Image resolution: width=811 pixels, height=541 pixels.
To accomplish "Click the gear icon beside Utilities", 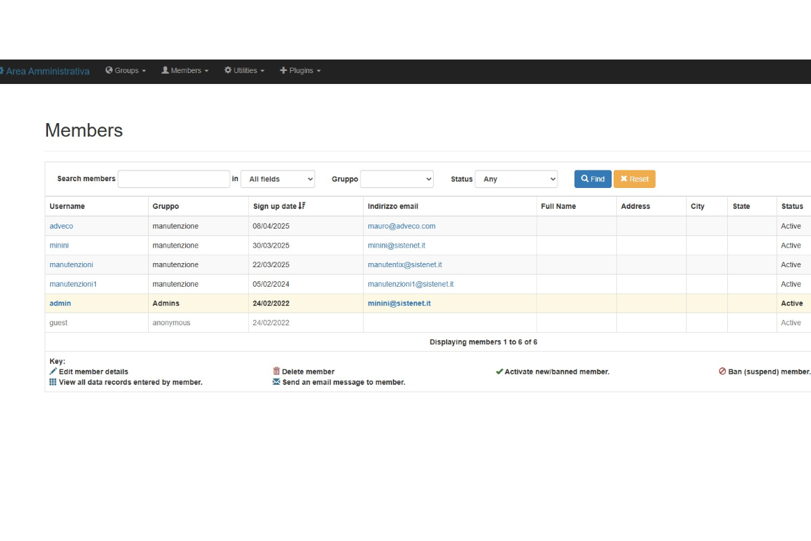I will 228,70.
